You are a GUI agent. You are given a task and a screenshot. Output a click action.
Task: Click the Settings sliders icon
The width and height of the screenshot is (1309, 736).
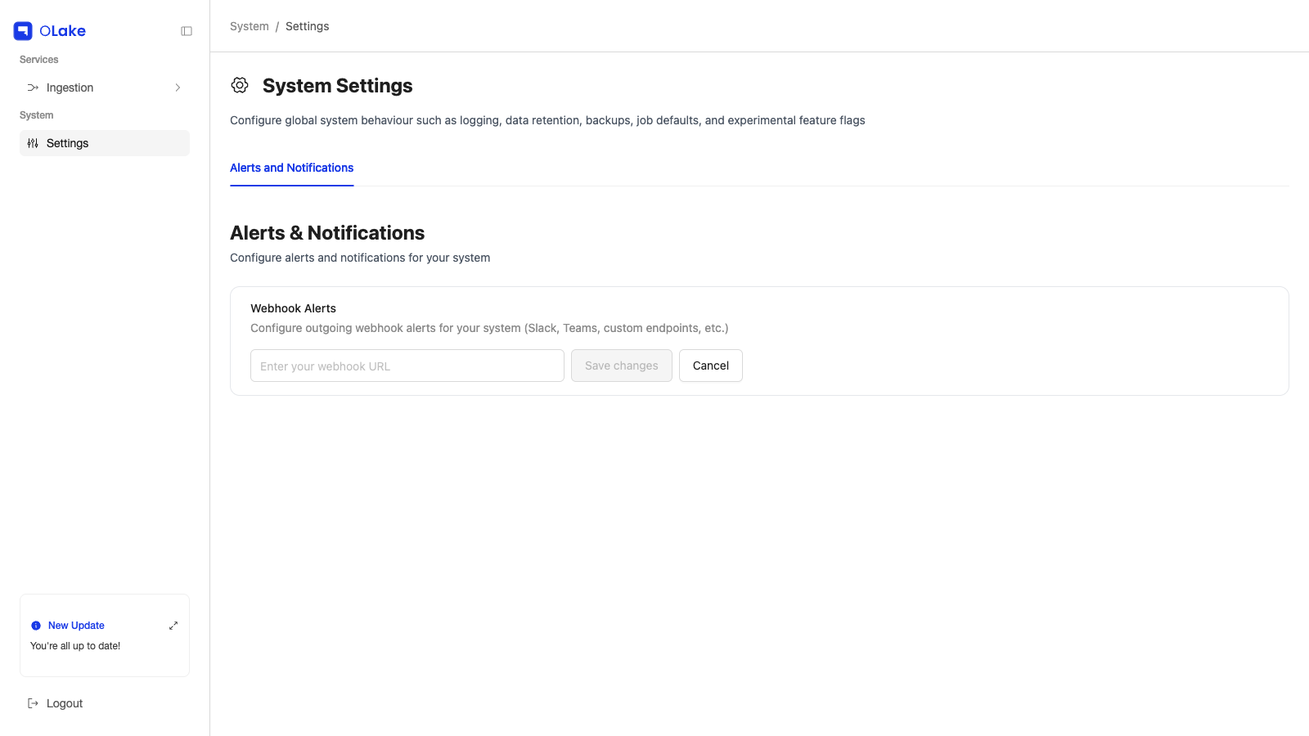click(33, 143)
